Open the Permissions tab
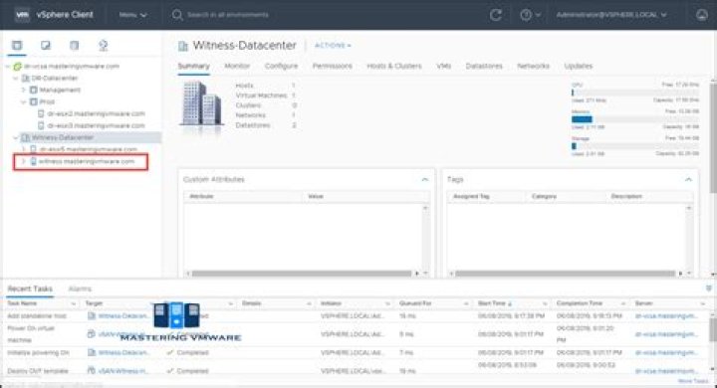 click(333, 66)
